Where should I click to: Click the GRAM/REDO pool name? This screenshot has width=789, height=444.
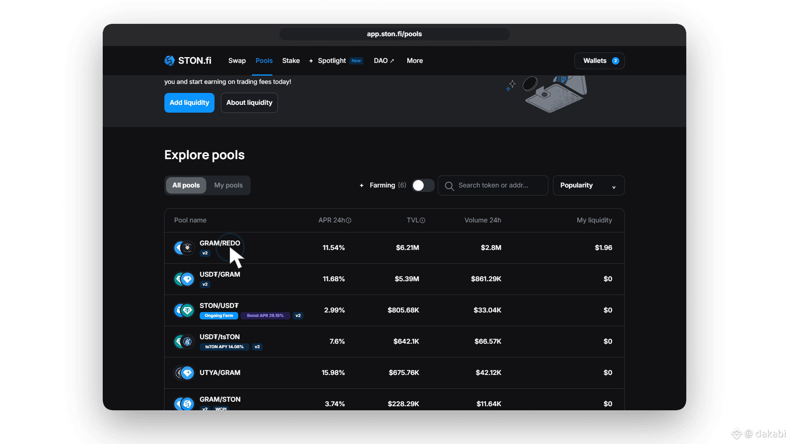(x=220, y=243)
